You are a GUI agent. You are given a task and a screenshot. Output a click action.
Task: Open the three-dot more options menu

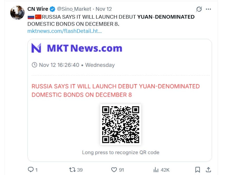(x=208, y=9)
